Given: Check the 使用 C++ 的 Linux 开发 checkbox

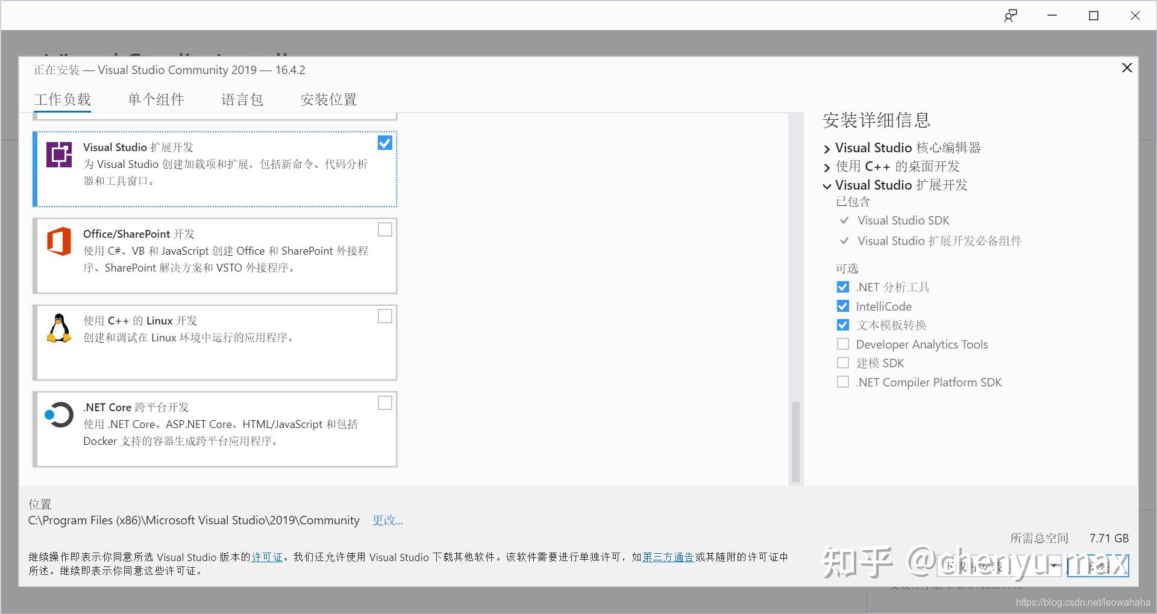Looking at the screenshot, I should pyautogui.click(x=384, y=316).
